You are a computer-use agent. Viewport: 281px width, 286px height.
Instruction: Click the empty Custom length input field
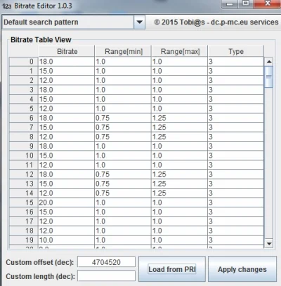(107, 276)
